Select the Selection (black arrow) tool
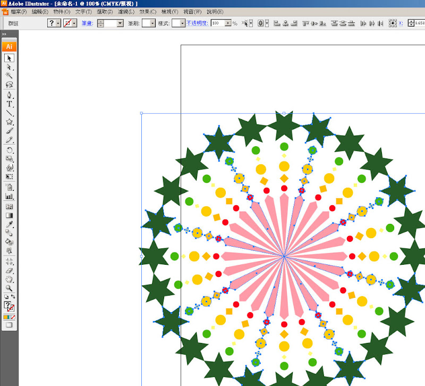Image resolution: width=425 pixels, height=386 pixels. pos(9,58)
